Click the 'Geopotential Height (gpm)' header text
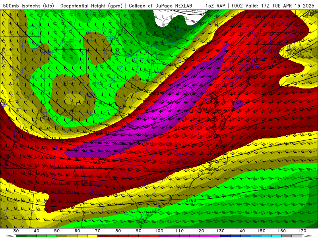Screen dimensions: 318x238 (91, 6)
